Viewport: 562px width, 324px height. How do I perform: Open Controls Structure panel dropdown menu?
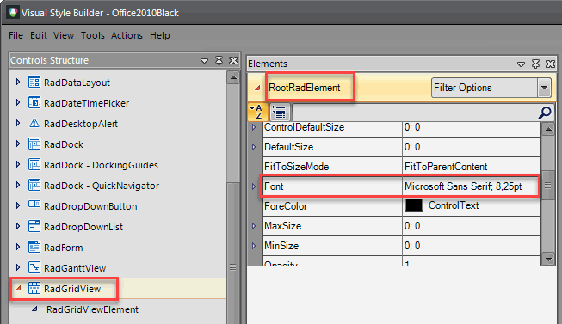pyautogui.click(x=204, y=61)
